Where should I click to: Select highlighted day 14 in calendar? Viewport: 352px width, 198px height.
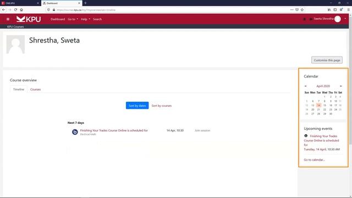click(318, 105)
